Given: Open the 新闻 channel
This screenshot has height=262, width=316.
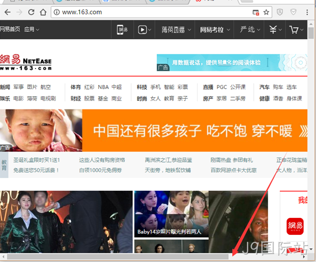Looking at the screenshot, I should [x=5, y=87].
